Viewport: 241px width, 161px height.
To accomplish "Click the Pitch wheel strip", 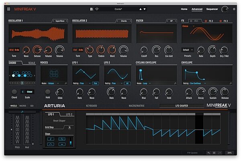I will click(x=17, y=129).
